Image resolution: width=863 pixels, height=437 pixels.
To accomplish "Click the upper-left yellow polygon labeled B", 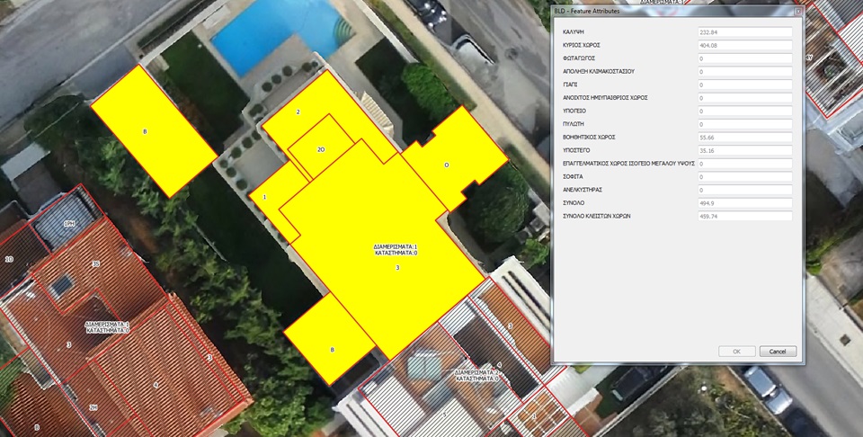I will [153, 130].
